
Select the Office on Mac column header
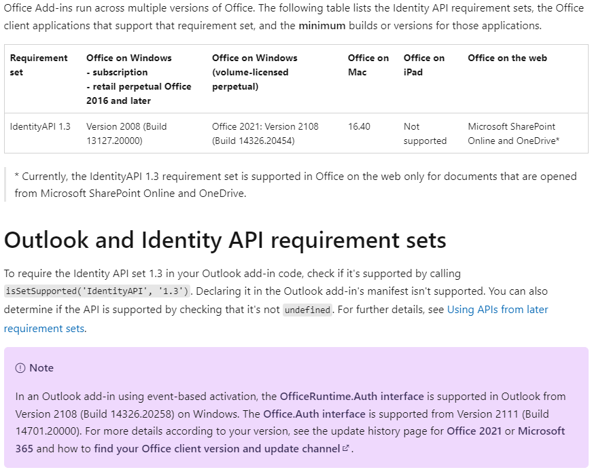[x=366, y=65]
